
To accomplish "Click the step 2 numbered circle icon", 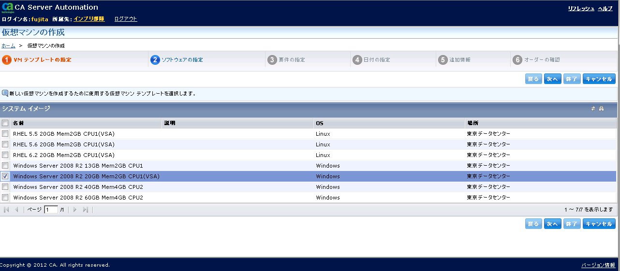I will coord(155,60).
